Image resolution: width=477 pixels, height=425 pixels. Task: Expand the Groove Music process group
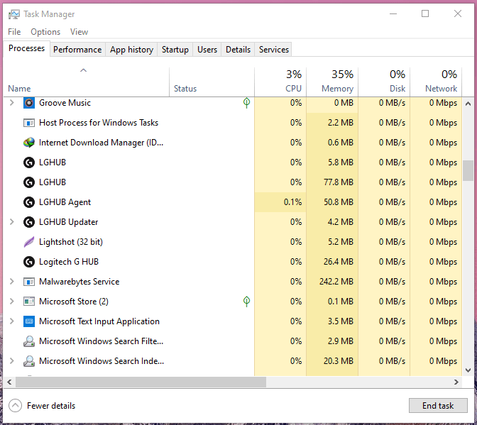(x=12, y=103)
